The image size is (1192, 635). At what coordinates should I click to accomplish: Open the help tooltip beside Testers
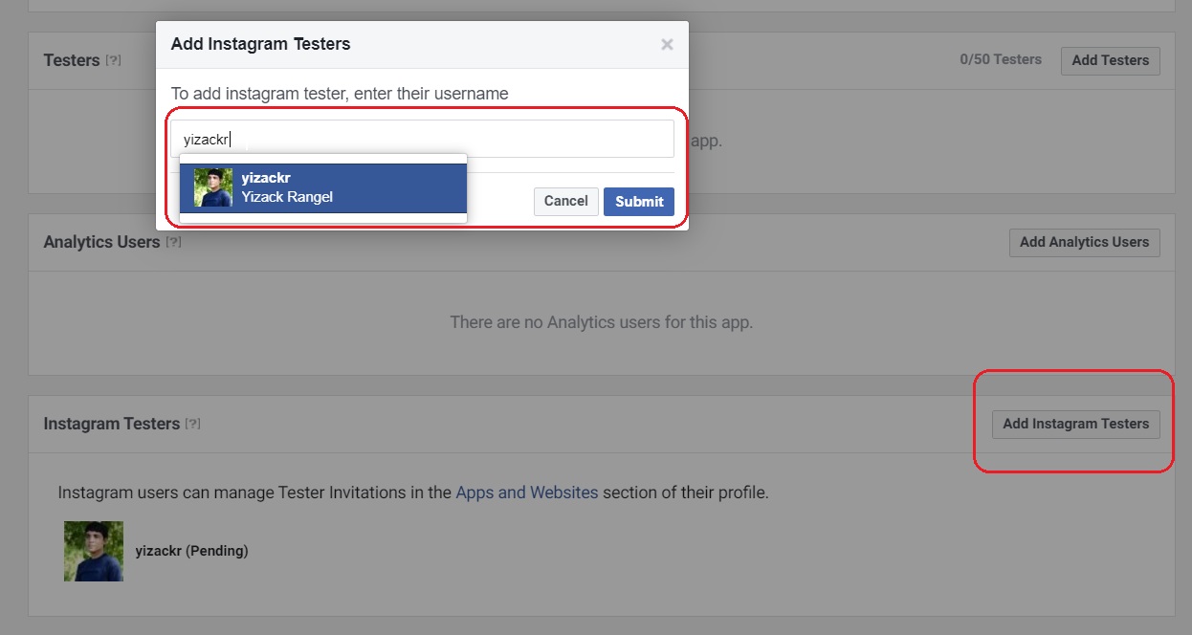tap(113, 60)
